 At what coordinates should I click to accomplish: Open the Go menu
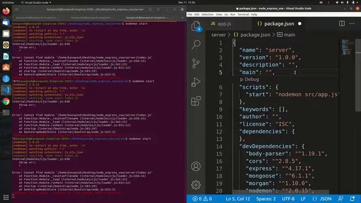click(226, 15)
